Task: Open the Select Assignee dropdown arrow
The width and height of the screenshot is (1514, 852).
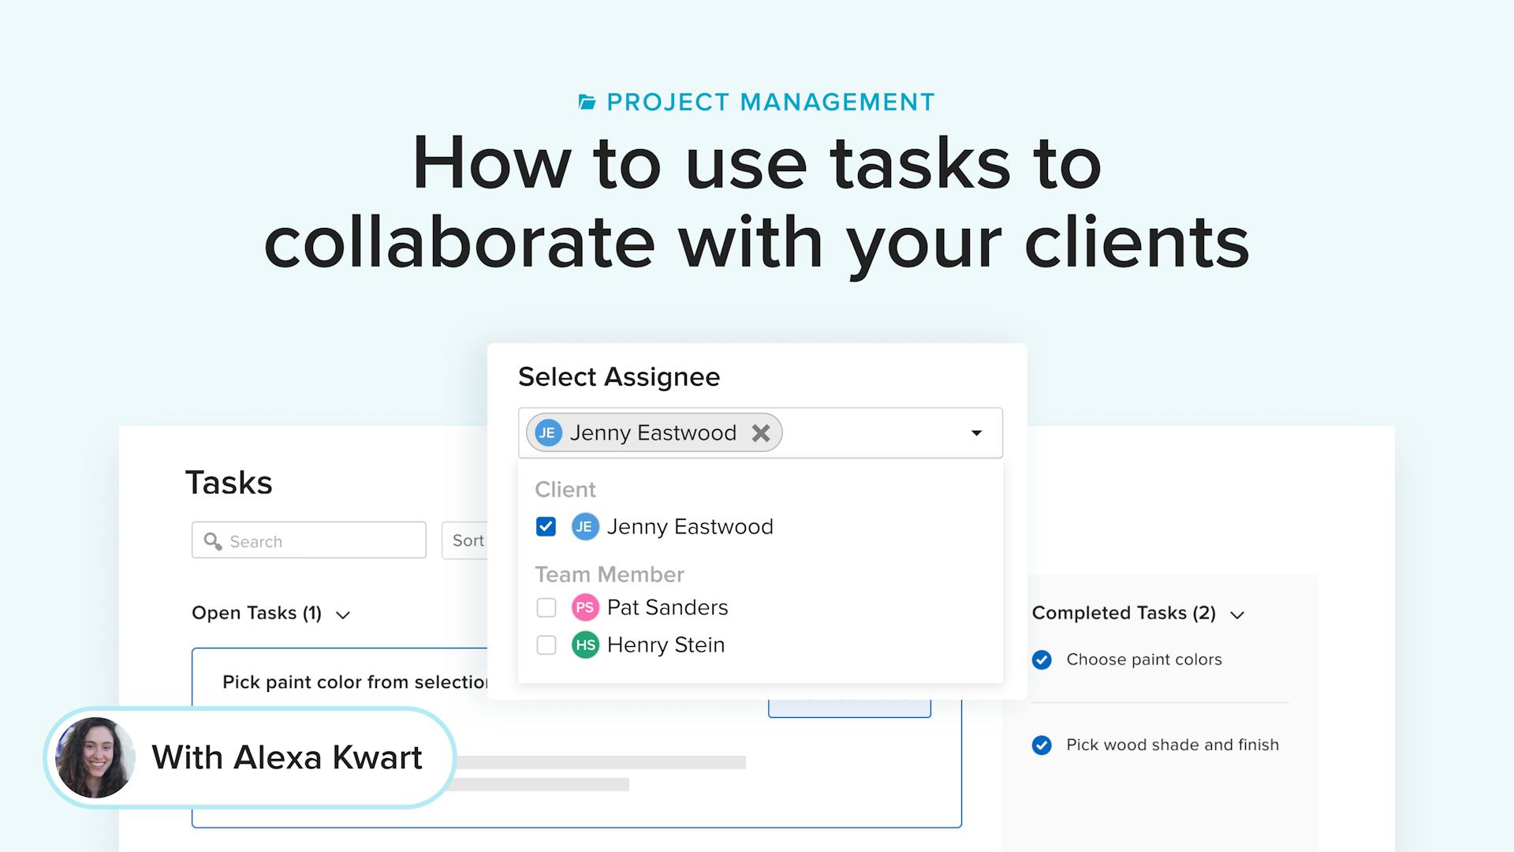Action: coord(976,433)
